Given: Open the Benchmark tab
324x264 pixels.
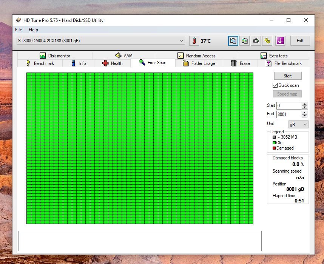Looking at the screenshot, I should (x=40, y=63).
